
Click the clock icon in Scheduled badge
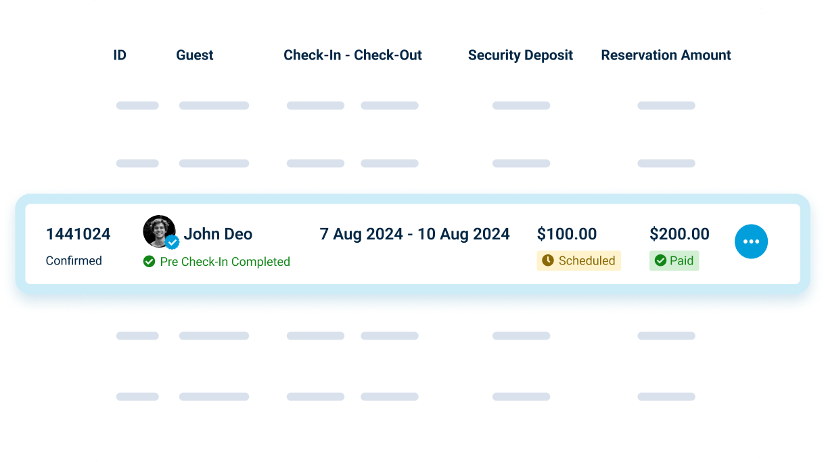tap(548, 260)
